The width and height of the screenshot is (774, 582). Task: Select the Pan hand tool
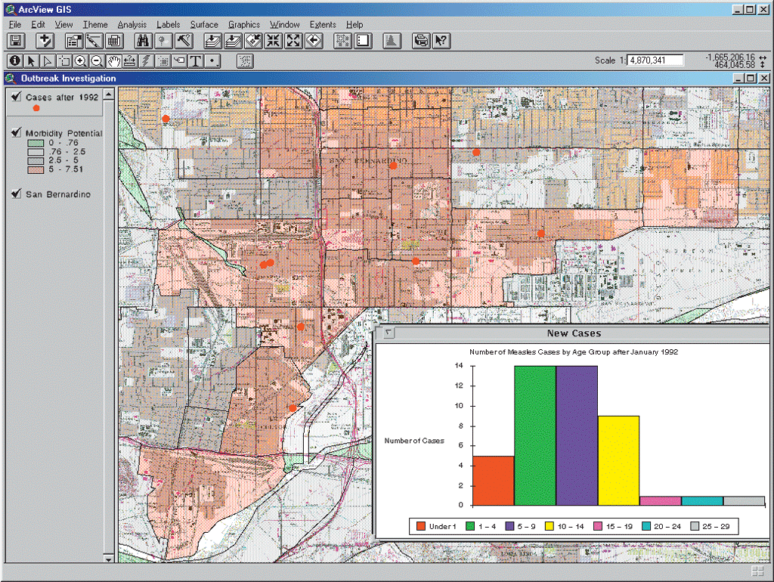(113, 61)
